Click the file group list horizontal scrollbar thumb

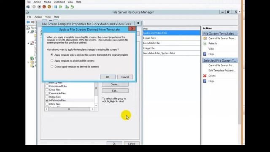tap(69, 109)
